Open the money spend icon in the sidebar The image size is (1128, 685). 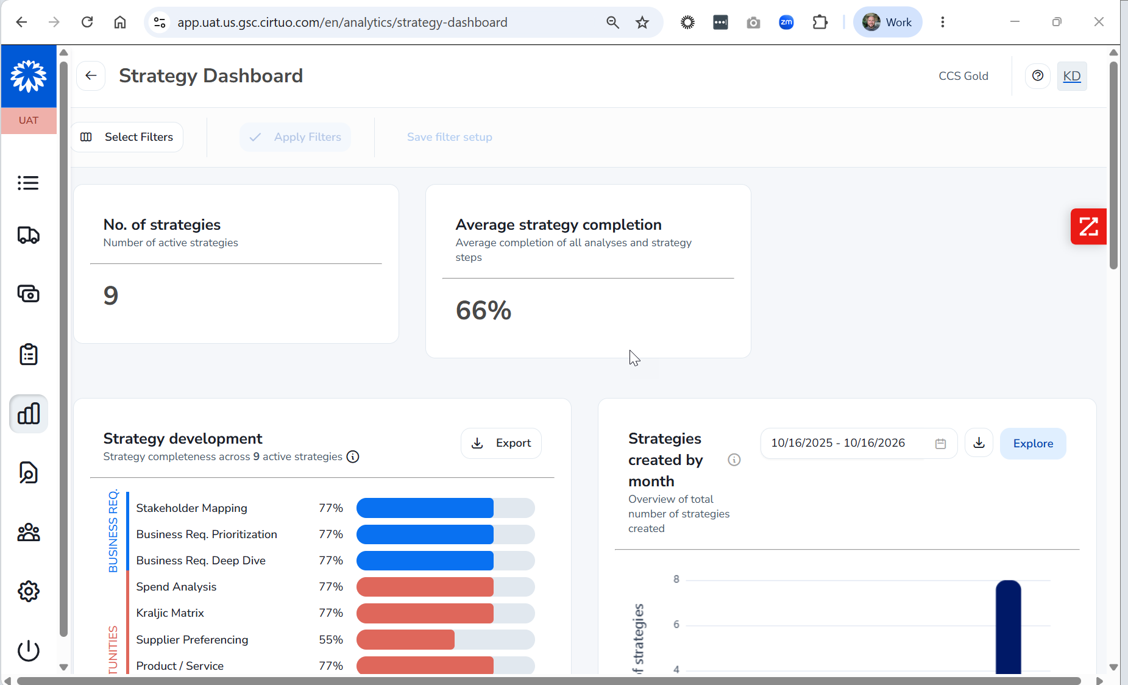[x=28, y=294]
